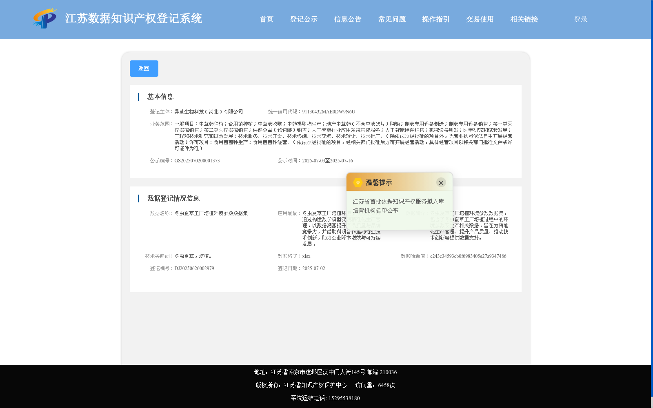The image size is (653, 408).
Task: Click the 温馨提示 popup title
Action: [x=379, y=183]
